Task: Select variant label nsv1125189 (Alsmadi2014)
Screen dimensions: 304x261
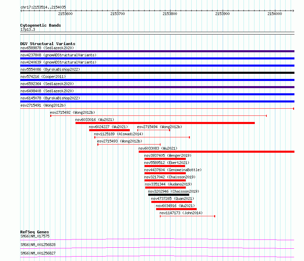Action: 119,134
